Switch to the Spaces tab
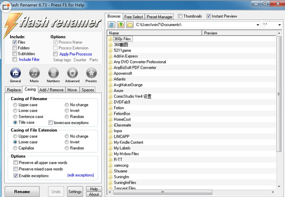Image resolution: width=285 pixels, height=197 pixels. [x=88, y=90]
